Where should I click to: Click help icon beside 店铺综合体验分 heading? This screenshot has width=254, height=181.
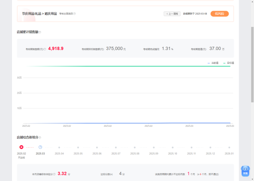[x=40, y=137]
